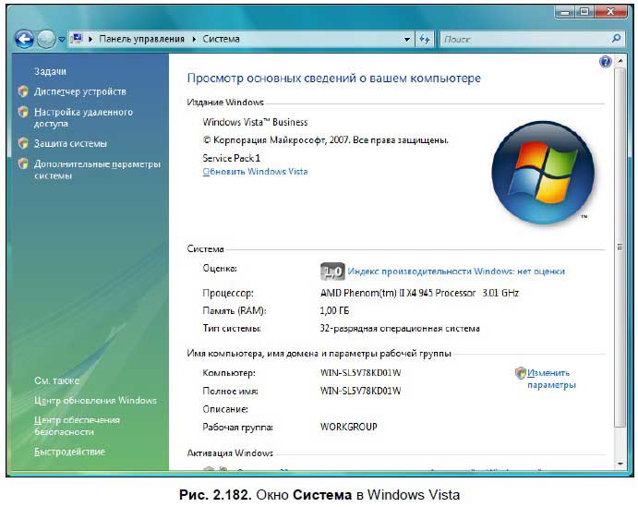The height and width of the screenshot is (507, 638).
Task: Expand the address bar history dropdown
Action: click(x=406, y=40)
